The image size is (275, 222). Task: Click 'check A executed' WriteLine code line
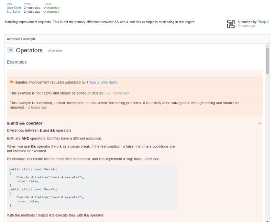[x=50, y=177]
